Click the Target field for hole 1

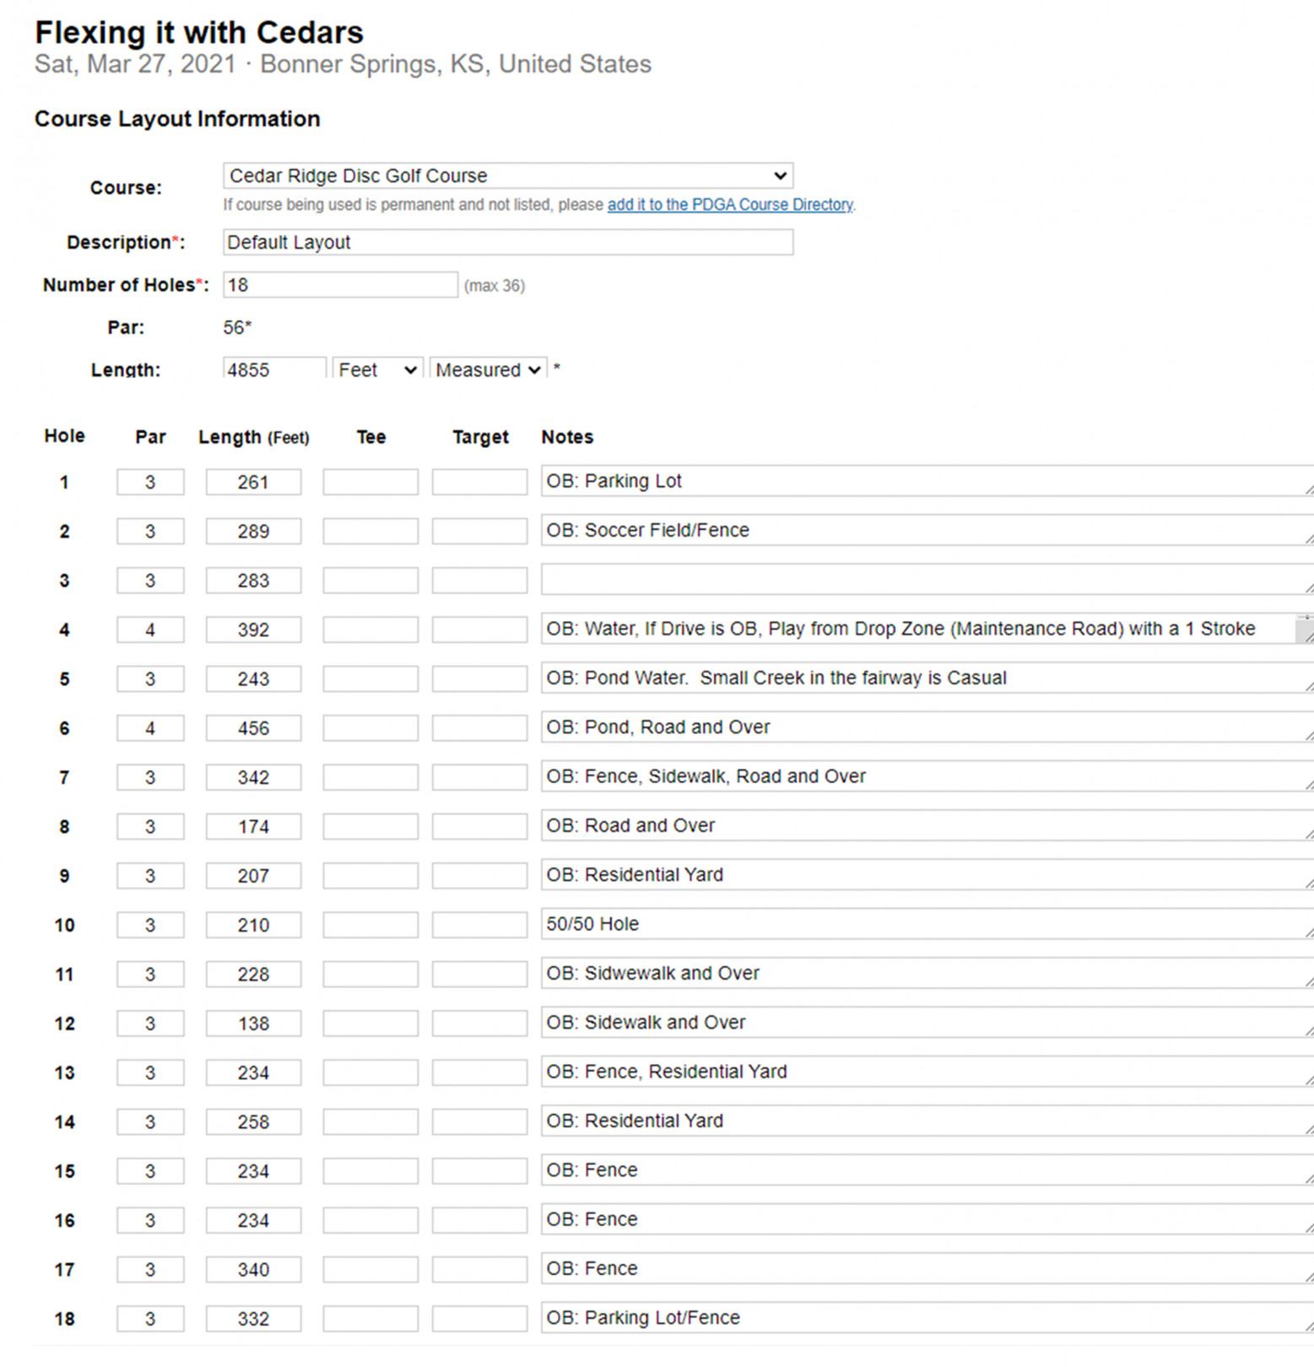[479, 482]
